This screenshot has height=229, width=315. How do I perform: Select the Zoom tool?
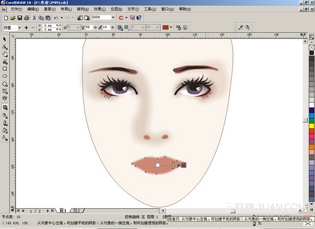5,54
